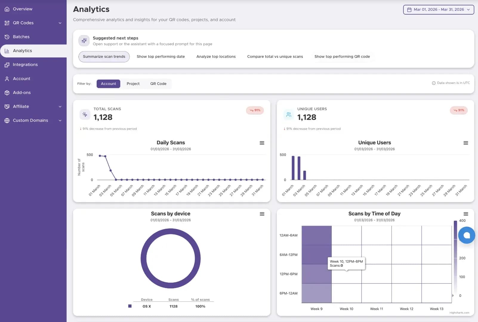
Task: Open the date range picker dropdown
Action: pos(438,10)
